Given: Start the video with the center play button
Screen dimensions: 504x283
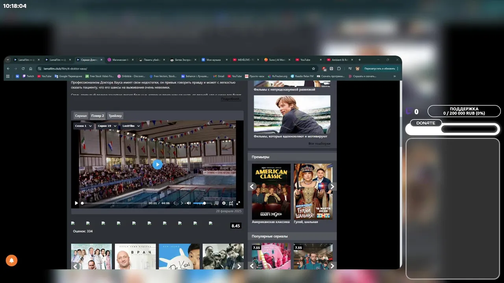Looking at the screenshot, I should coord(157,164).
